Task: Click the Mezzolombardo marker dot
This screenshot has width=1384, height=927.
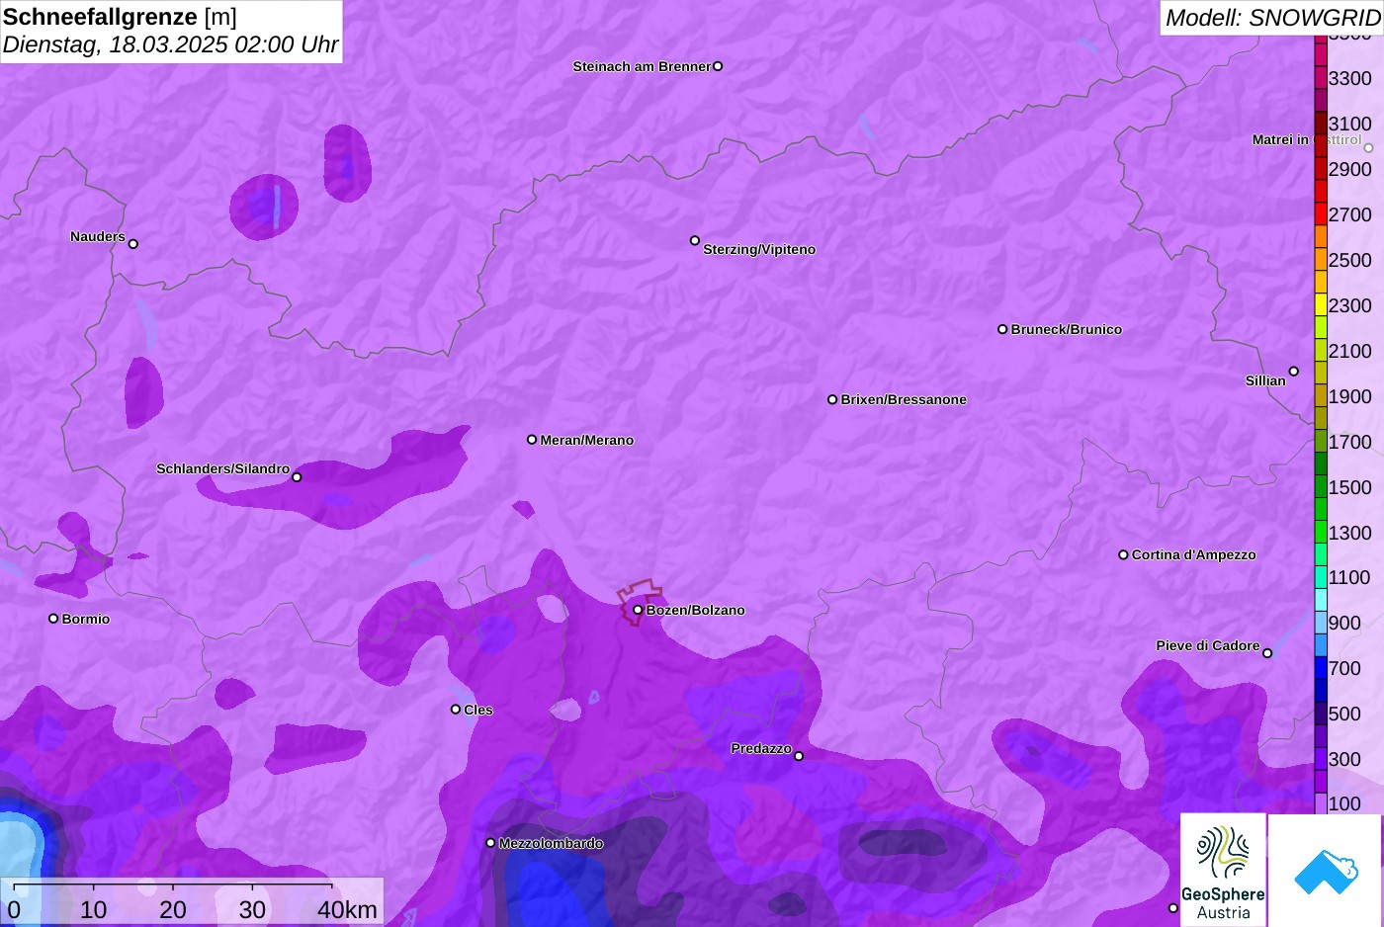Action: (490, 843)
